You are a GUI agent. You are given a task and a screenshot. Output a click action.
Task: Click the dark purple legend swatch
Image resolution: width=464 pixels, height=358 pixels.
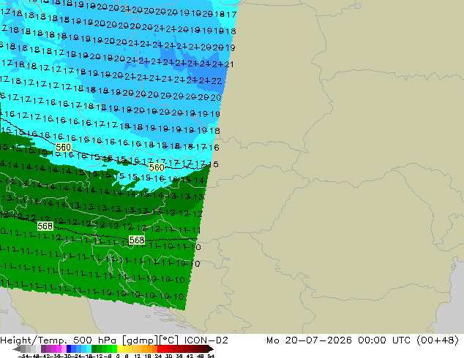pyautogui.click(x=43, y=349)
